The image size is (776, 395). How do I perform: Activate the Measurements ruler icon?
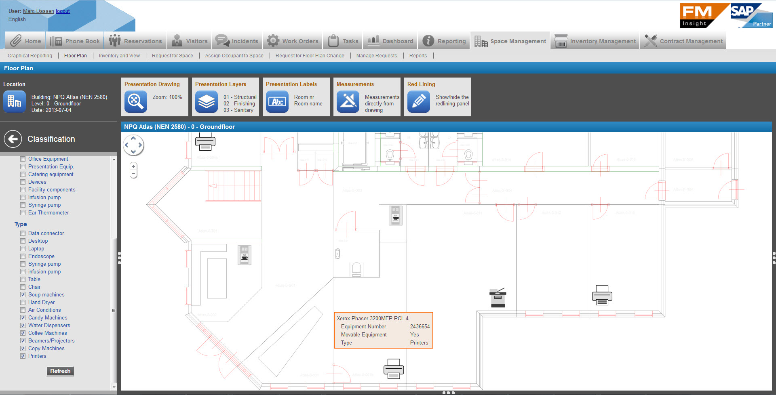pyautogui.click(x=348, y=101)
